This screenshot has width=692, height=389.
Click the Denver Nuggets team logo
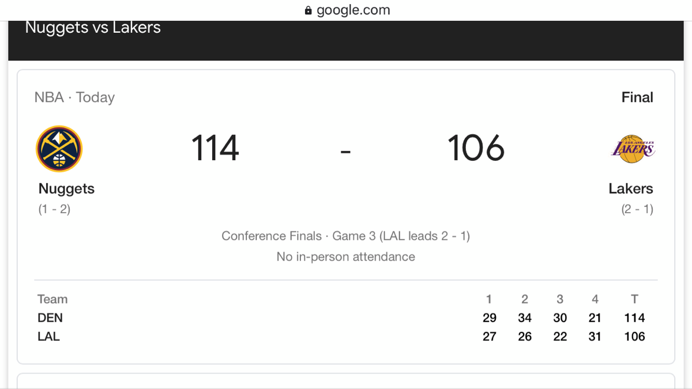coord(59,149)
